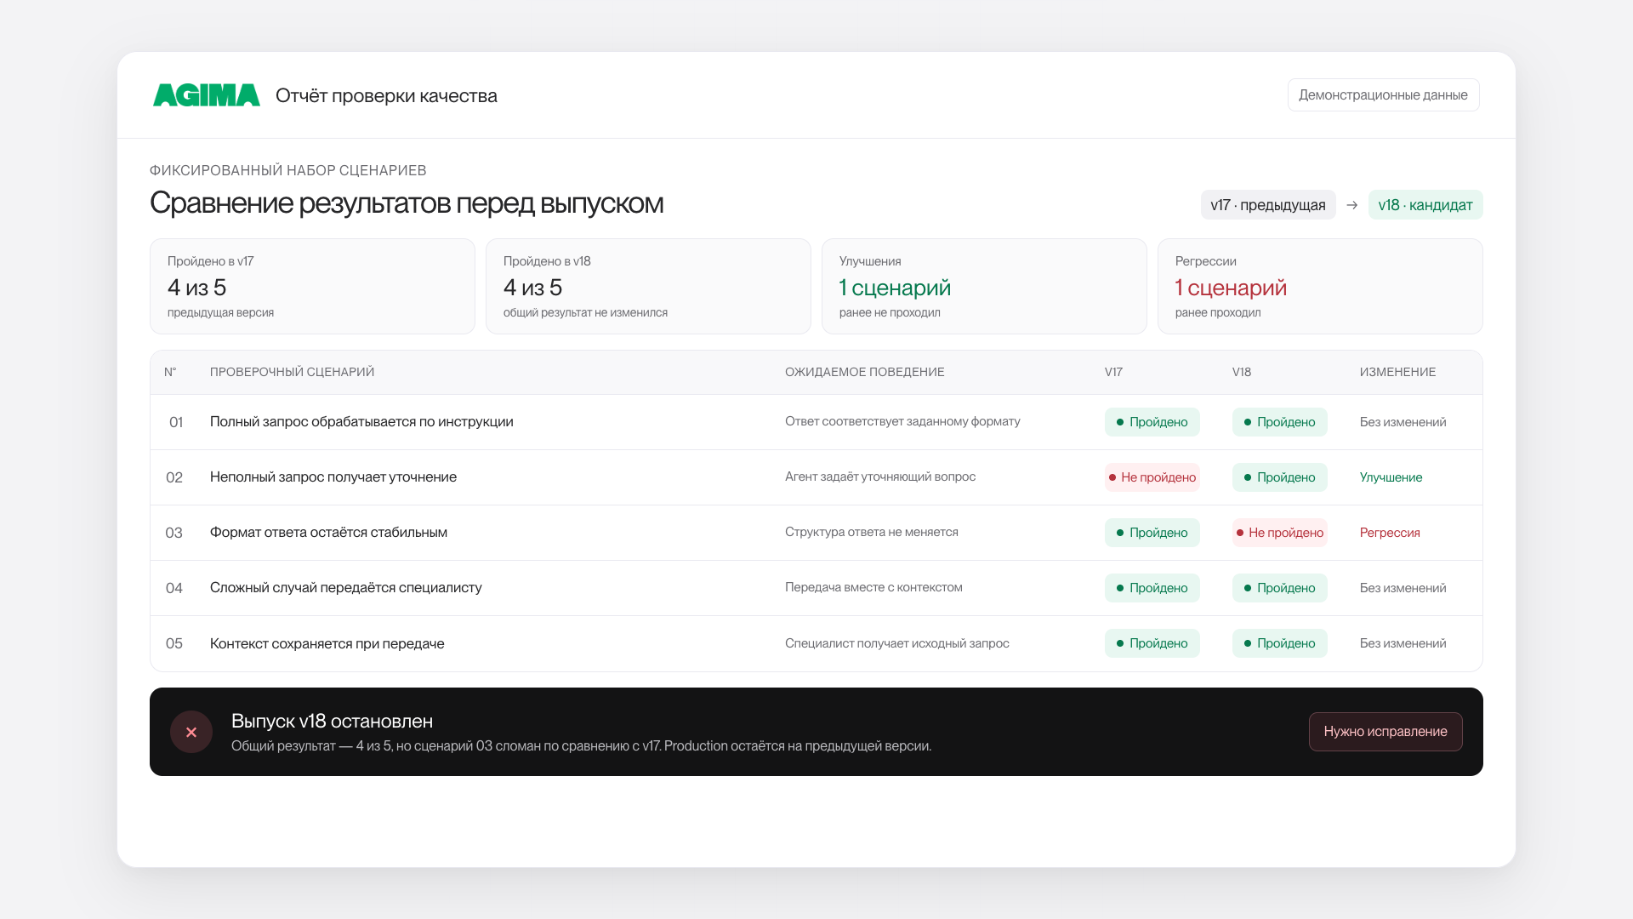Open the Демонстрационные данные button
This screenshot has width=1633, height=919.
click(x=1383, y=95)
